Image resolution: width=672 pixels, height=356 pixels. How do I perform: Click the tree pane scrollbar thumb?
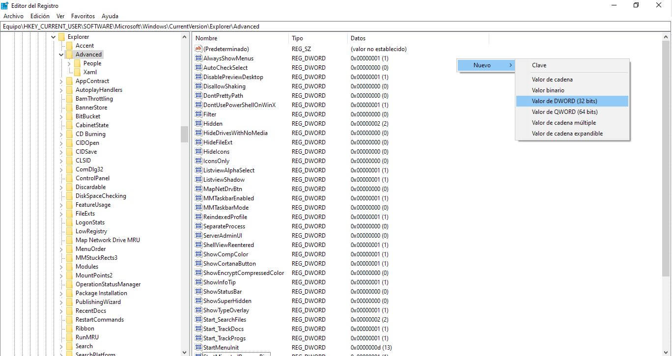coord(185,134)
